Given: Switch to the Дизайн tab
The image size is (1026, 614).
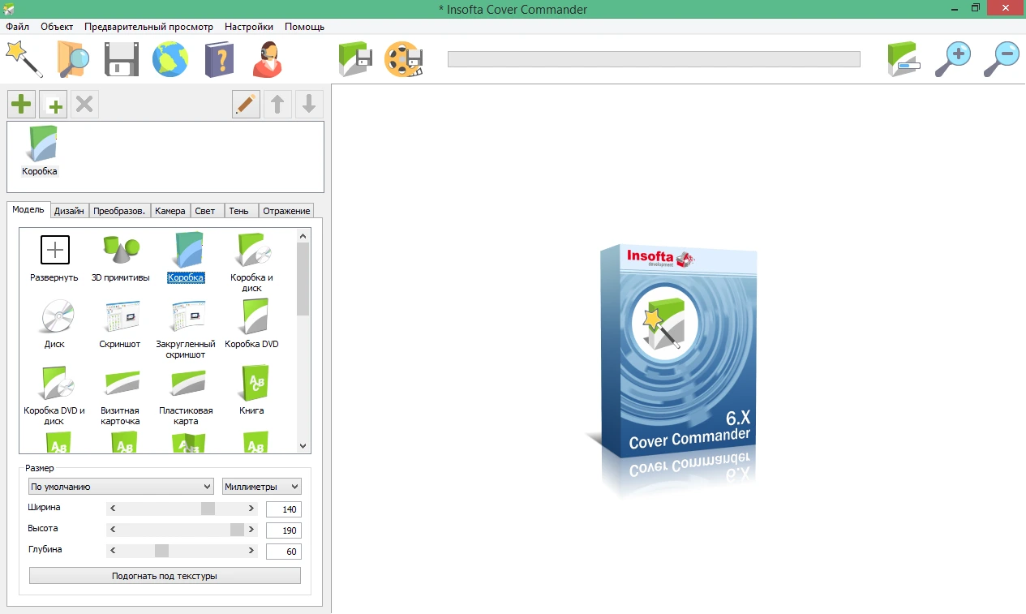Looking at the screenshot, I should tap(69, 211).
